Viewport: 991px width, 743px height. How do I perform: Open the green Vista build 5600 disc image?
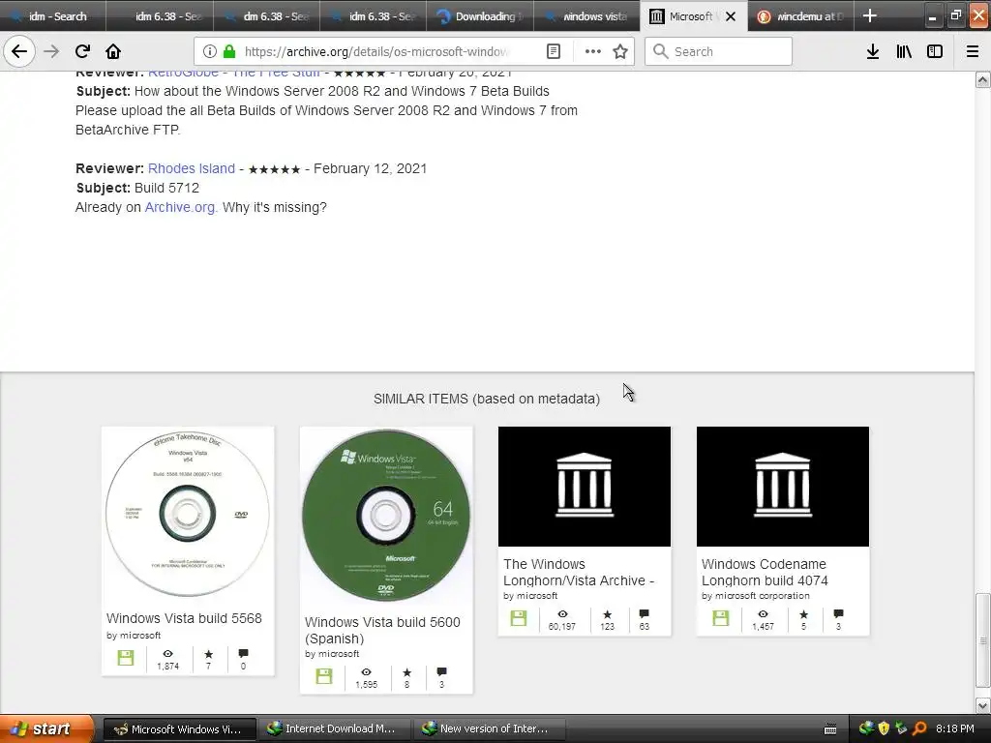point(385,516)
